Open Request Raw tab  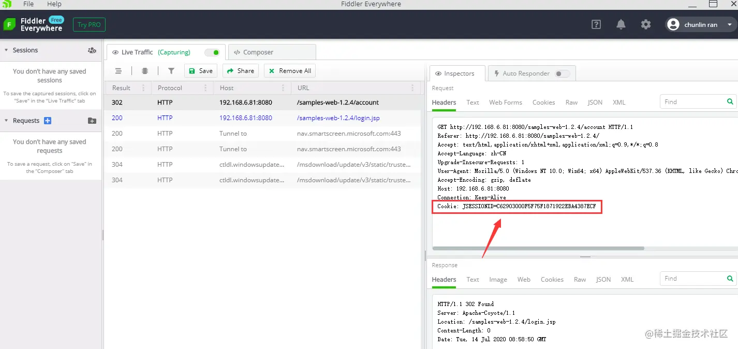tap(571, 103)
